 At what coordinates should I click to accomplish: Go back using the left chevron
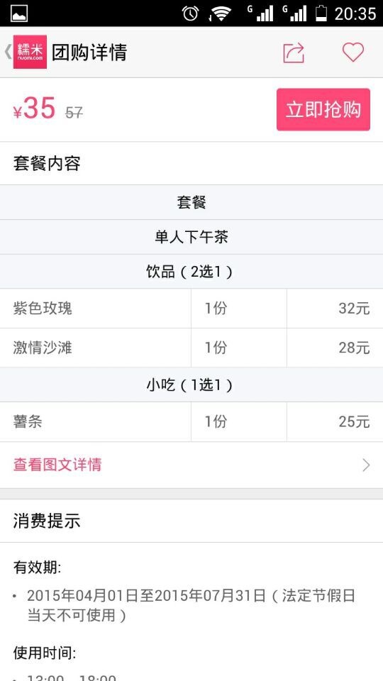coord(7,52)
